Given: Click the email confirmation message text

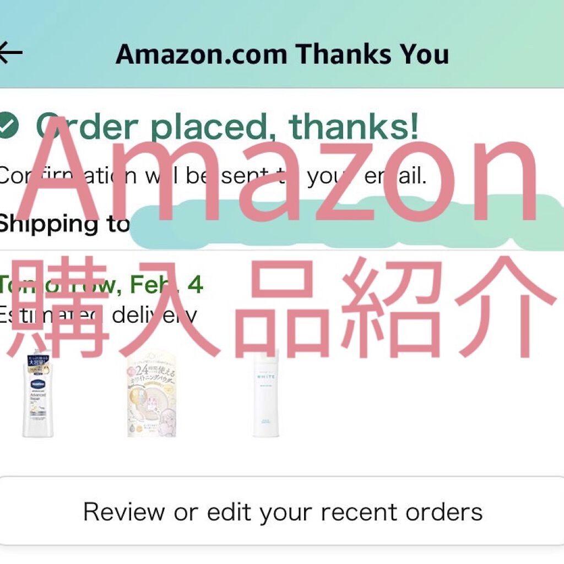Looking at the screenshot, I should tap(213, 176).
